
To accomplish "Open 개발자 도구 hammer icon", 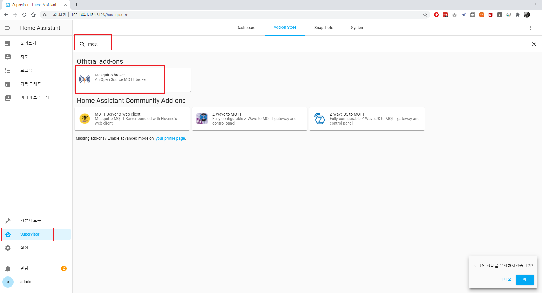I will [x=8, y=221].
